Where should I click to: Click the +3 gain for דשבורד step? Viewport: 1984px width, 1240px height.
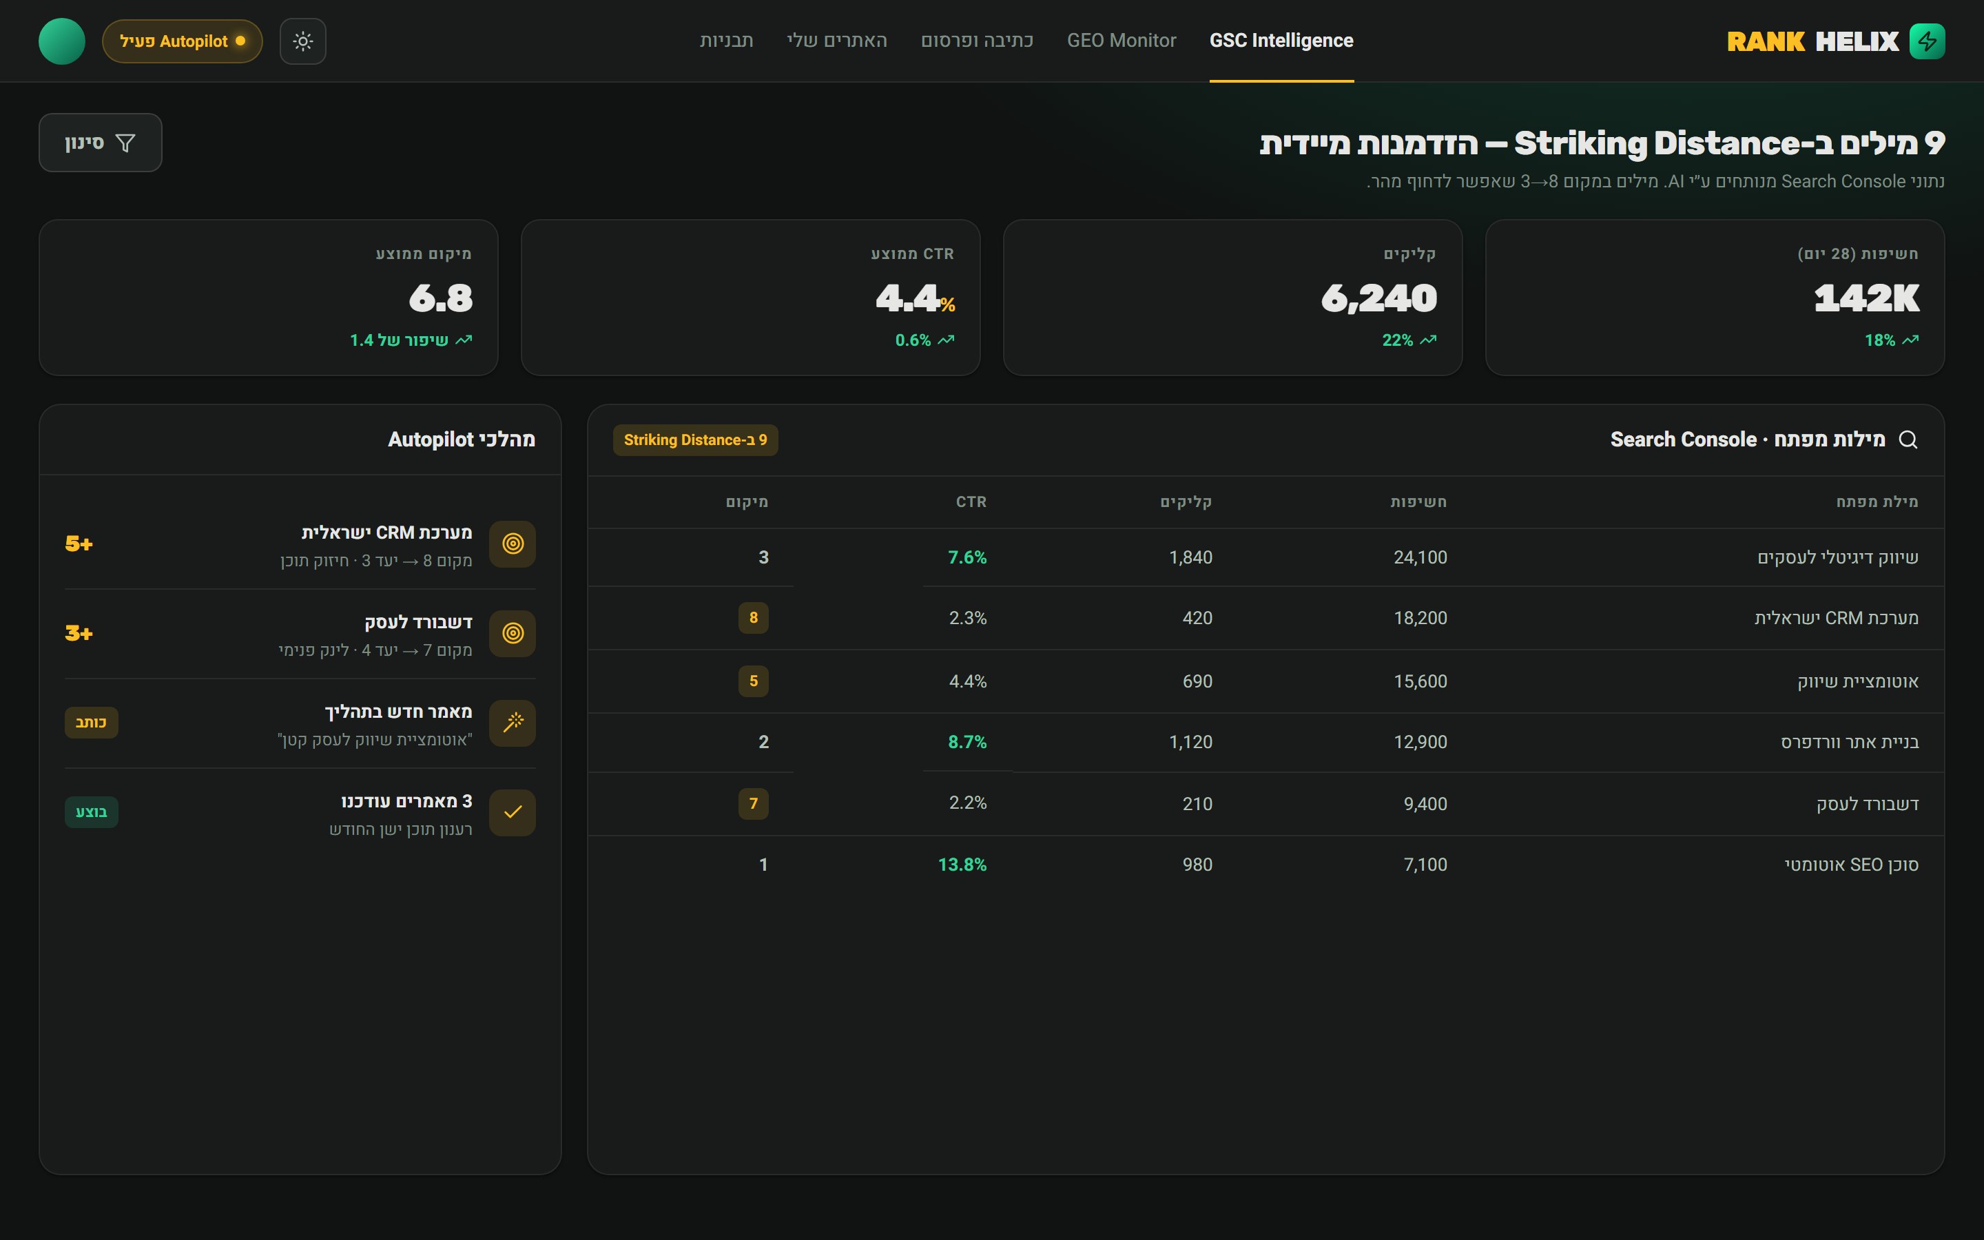pyautogui.click(x=79, y=633)
